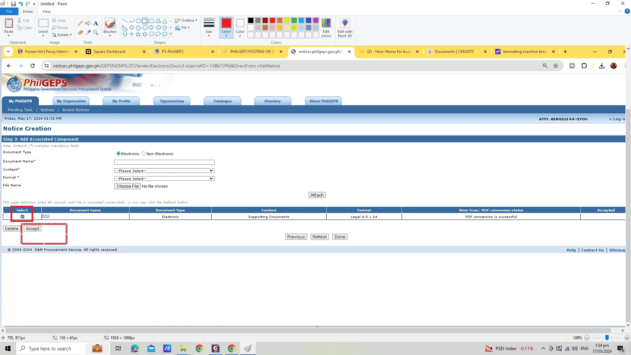Select the Pencil tool in Paint

coord(80,23)
